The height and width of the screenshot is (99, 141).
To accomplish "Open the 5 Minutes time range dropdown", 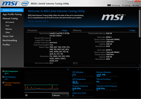I will tap(61, 95).
